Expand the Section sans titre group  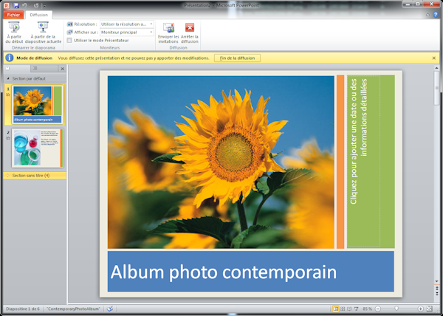(8, 175)
